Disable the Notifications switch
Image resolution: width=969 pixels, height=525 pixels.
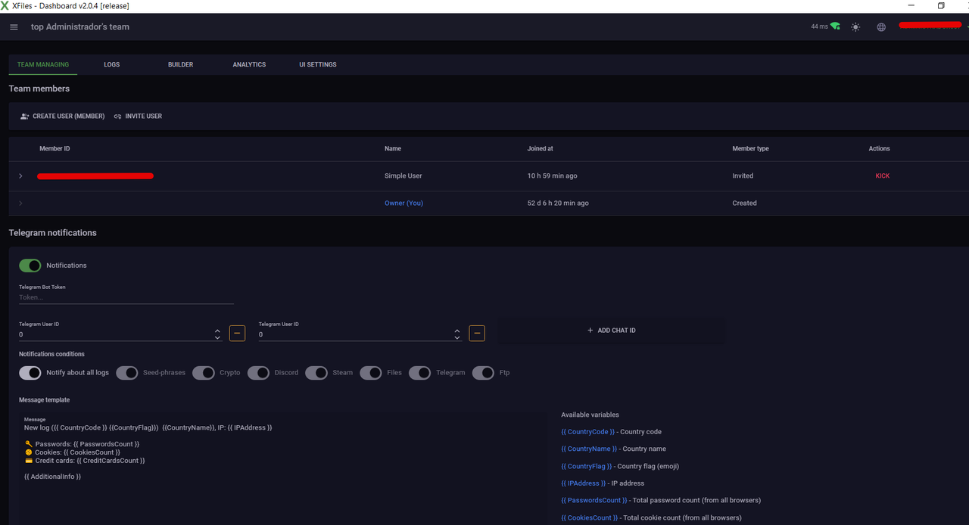point(30,266)
